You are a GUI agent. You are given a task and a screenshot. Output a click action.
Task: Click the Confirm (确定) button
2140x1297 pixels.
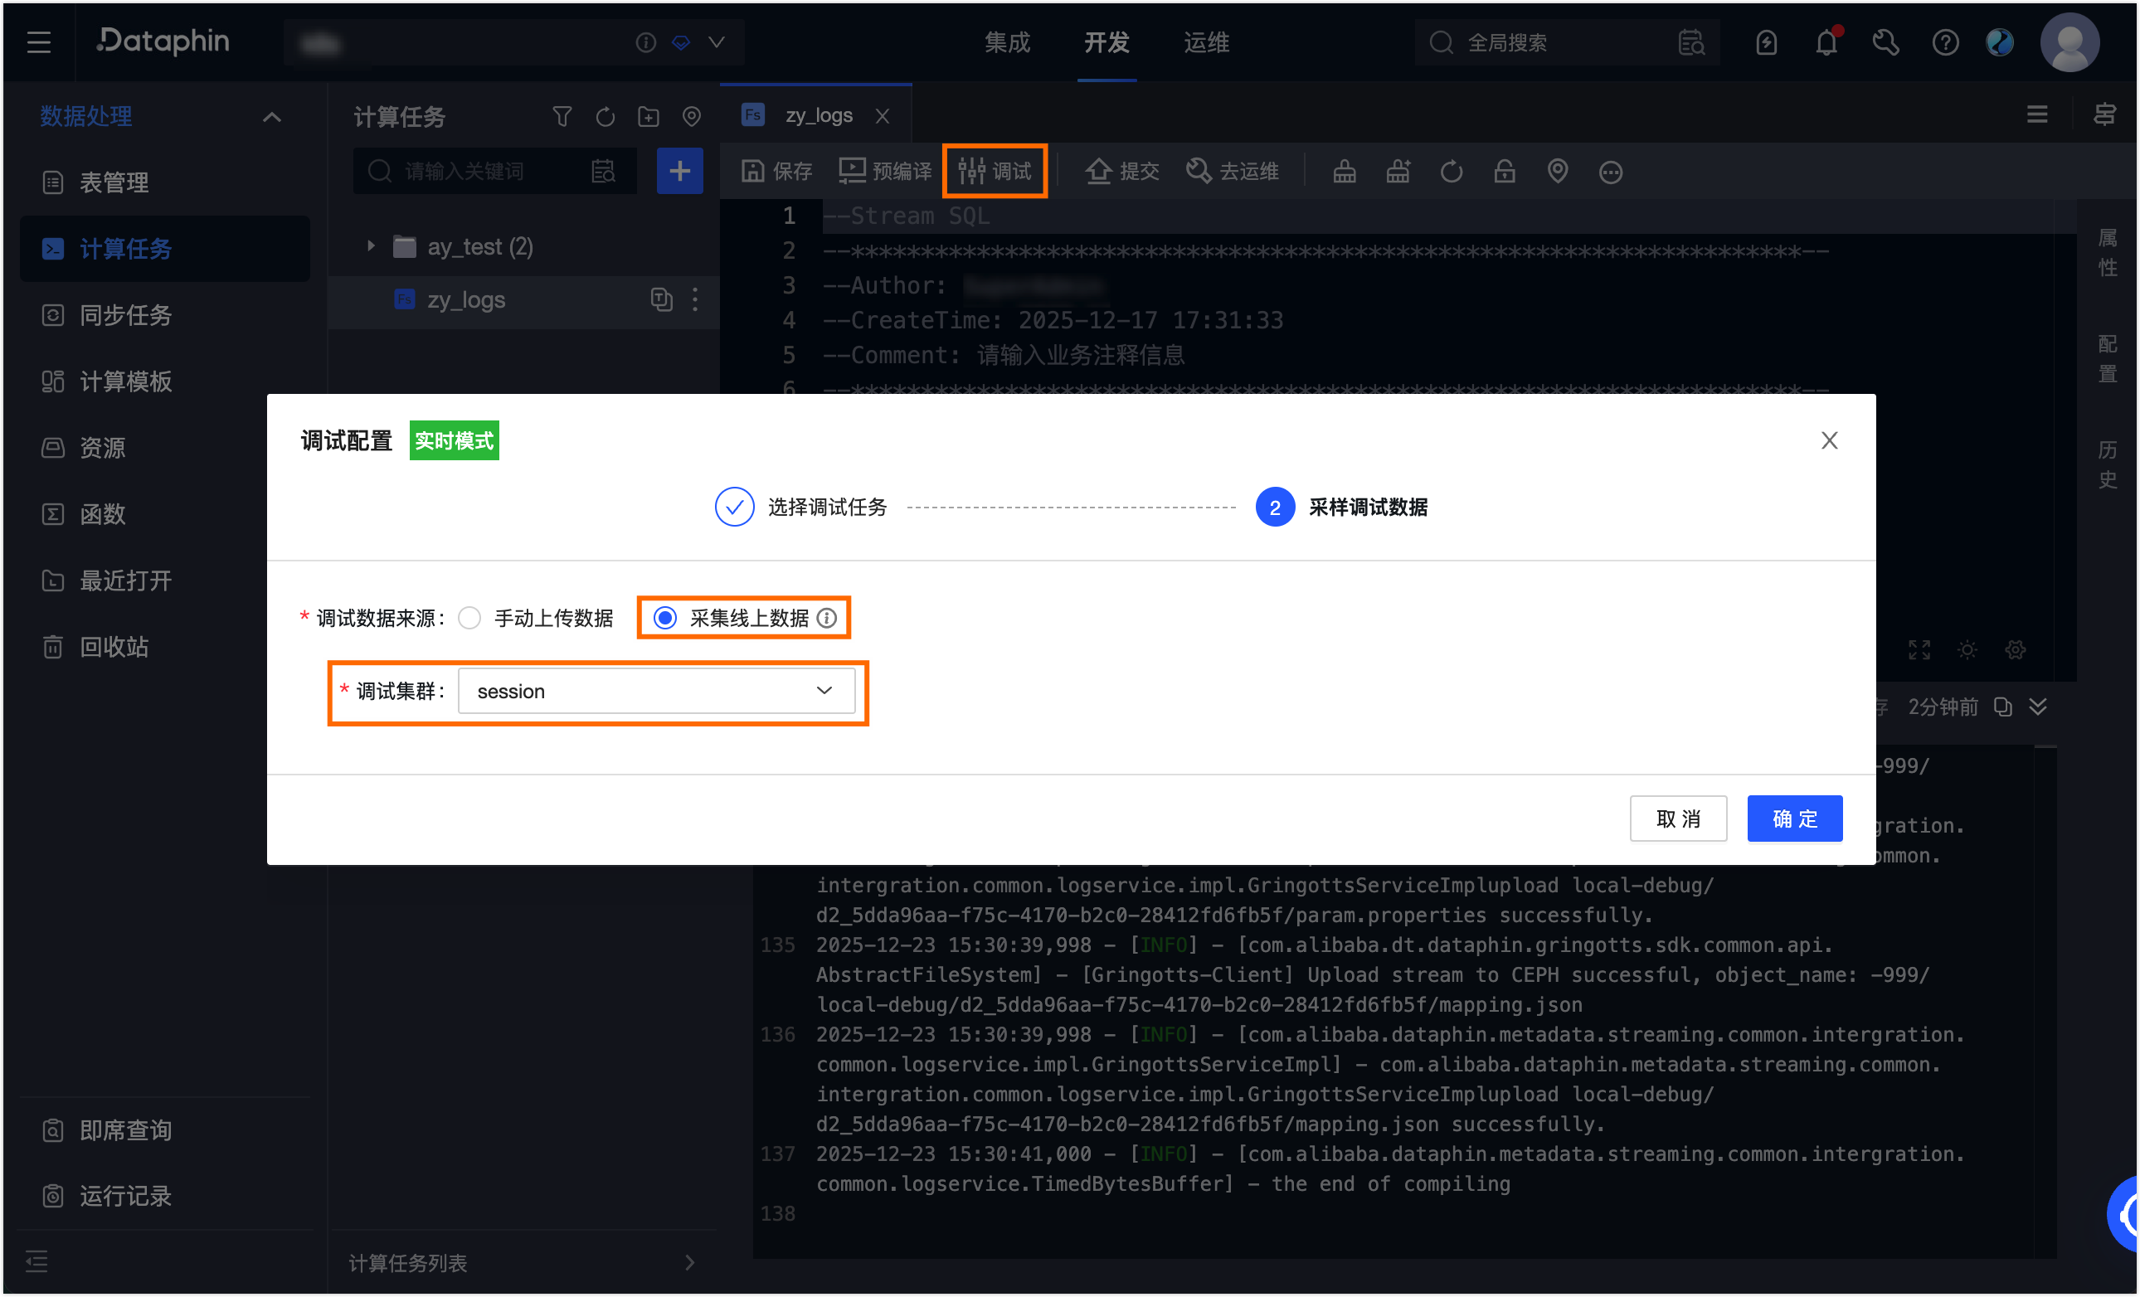pos(1793,819)
